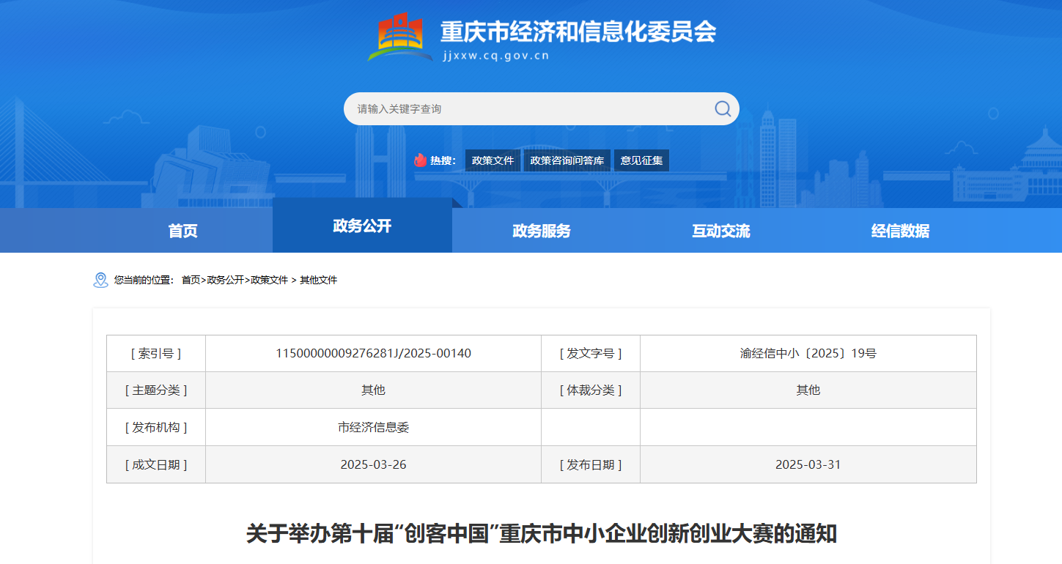Click the 政策咨询问答库 hot search tag
The width and height of the screenshot is (1062, 564).
point(567,160)
